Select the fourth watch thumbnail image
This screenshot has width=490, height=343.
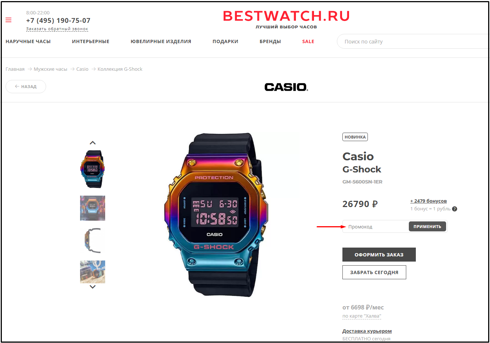(x=93, y=272)
